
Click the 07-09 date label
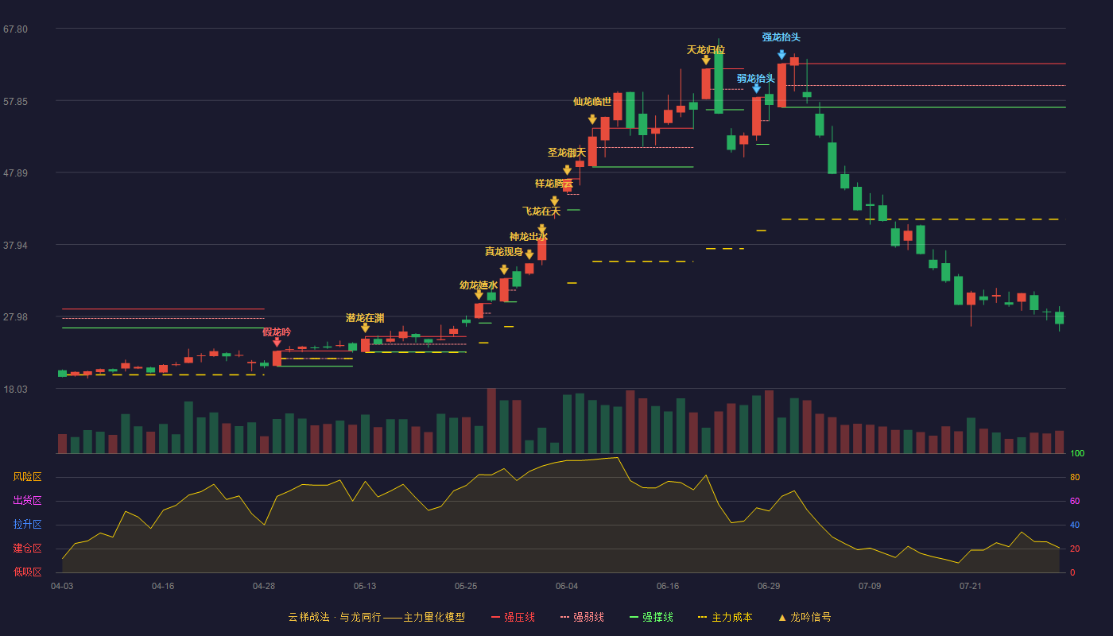(x=870, y=586)
